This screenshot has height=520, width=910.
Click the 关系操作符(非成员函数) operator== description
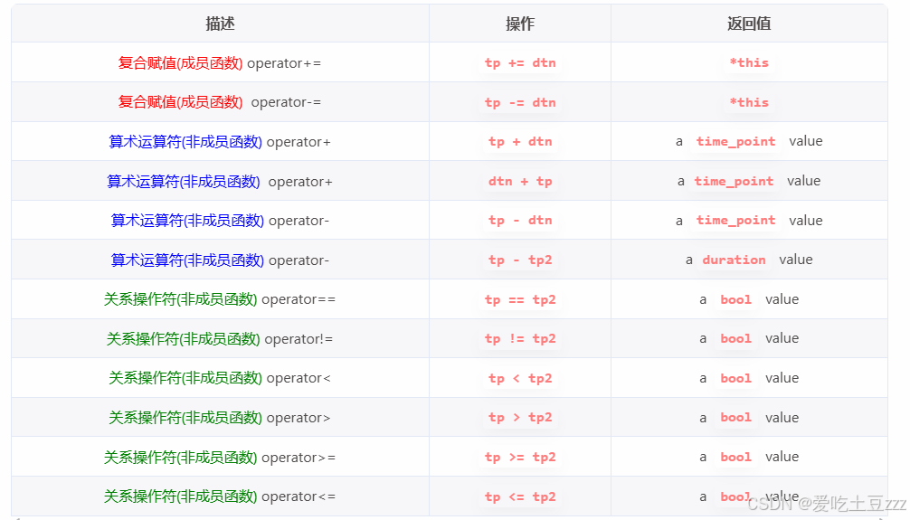220,299
